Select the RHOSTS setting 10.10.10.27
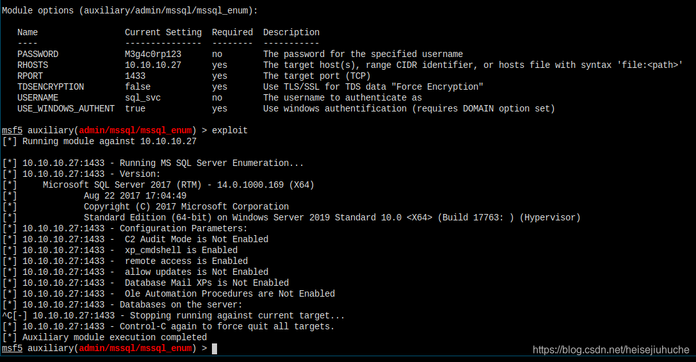The width and height of the screenshot is (696, 362). click(153, 65)
